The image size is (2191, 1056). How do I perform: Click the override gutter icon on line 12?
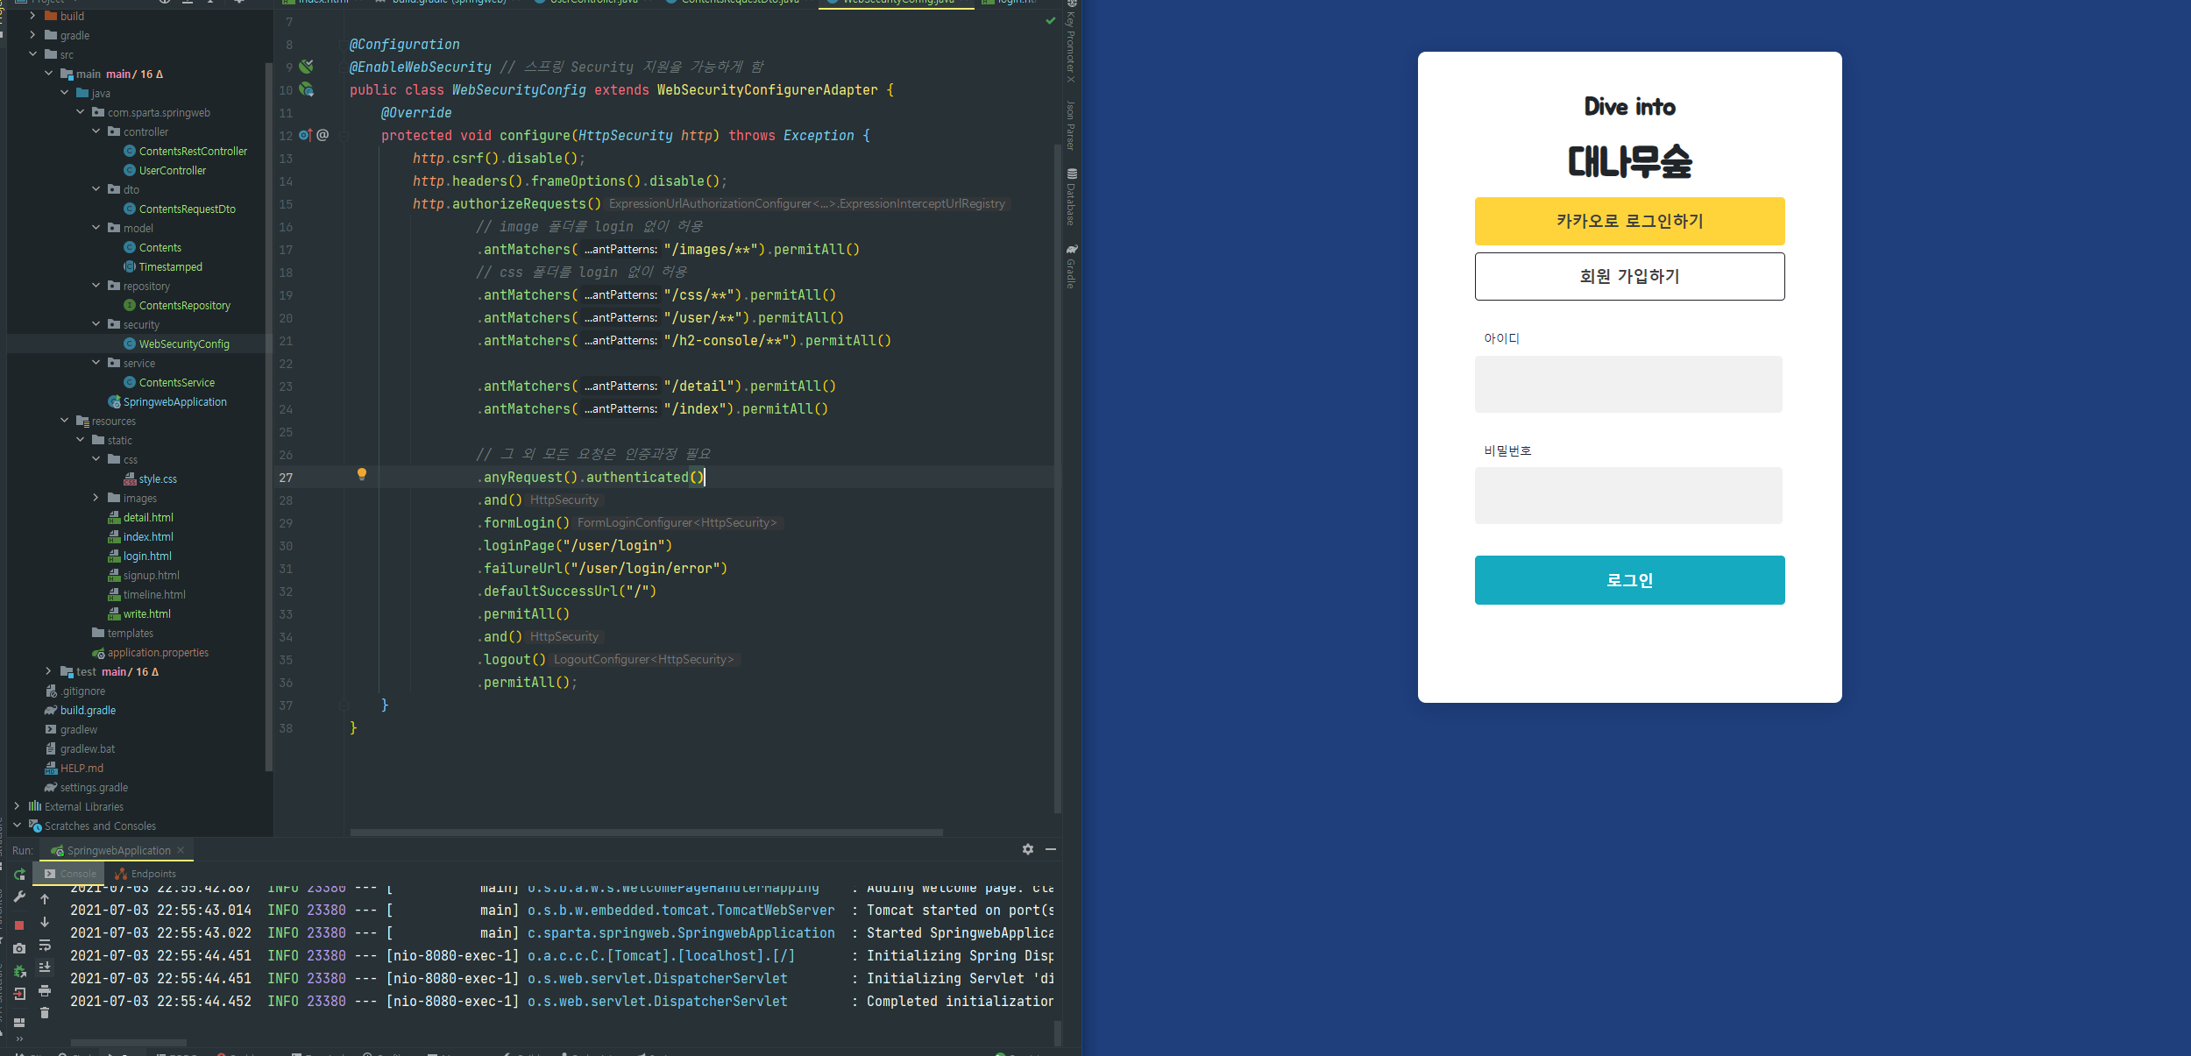(x=304, y=135)
